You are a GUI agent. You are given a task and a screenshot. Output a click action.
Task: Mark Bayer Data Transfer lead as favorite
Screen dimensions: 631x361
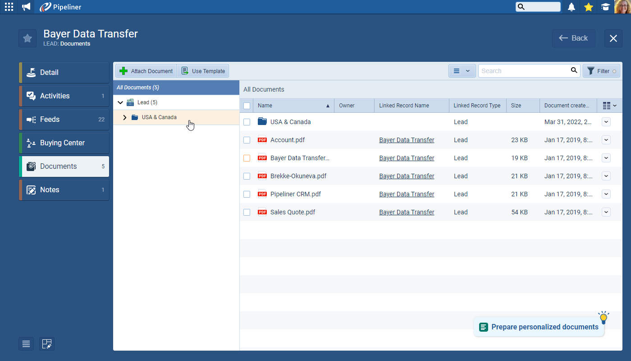(x=27, y=38)
